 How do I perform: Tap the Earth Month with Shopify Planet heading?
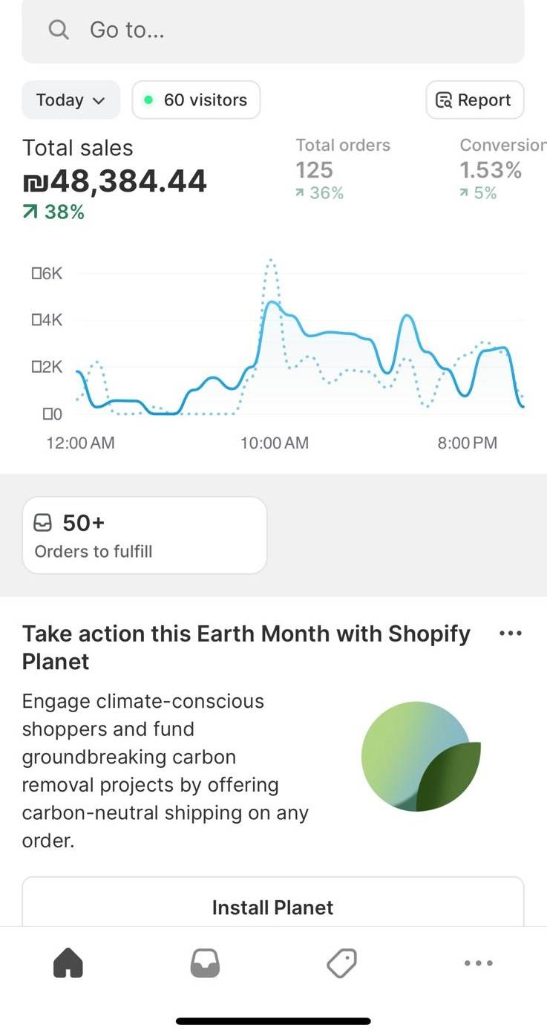click(246, 648)
